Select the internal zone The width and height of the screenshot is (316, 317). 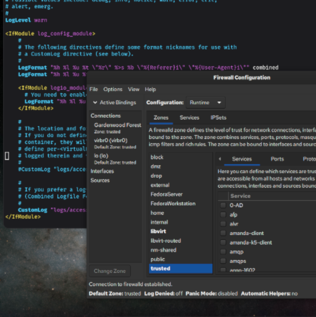click(181, 222)
